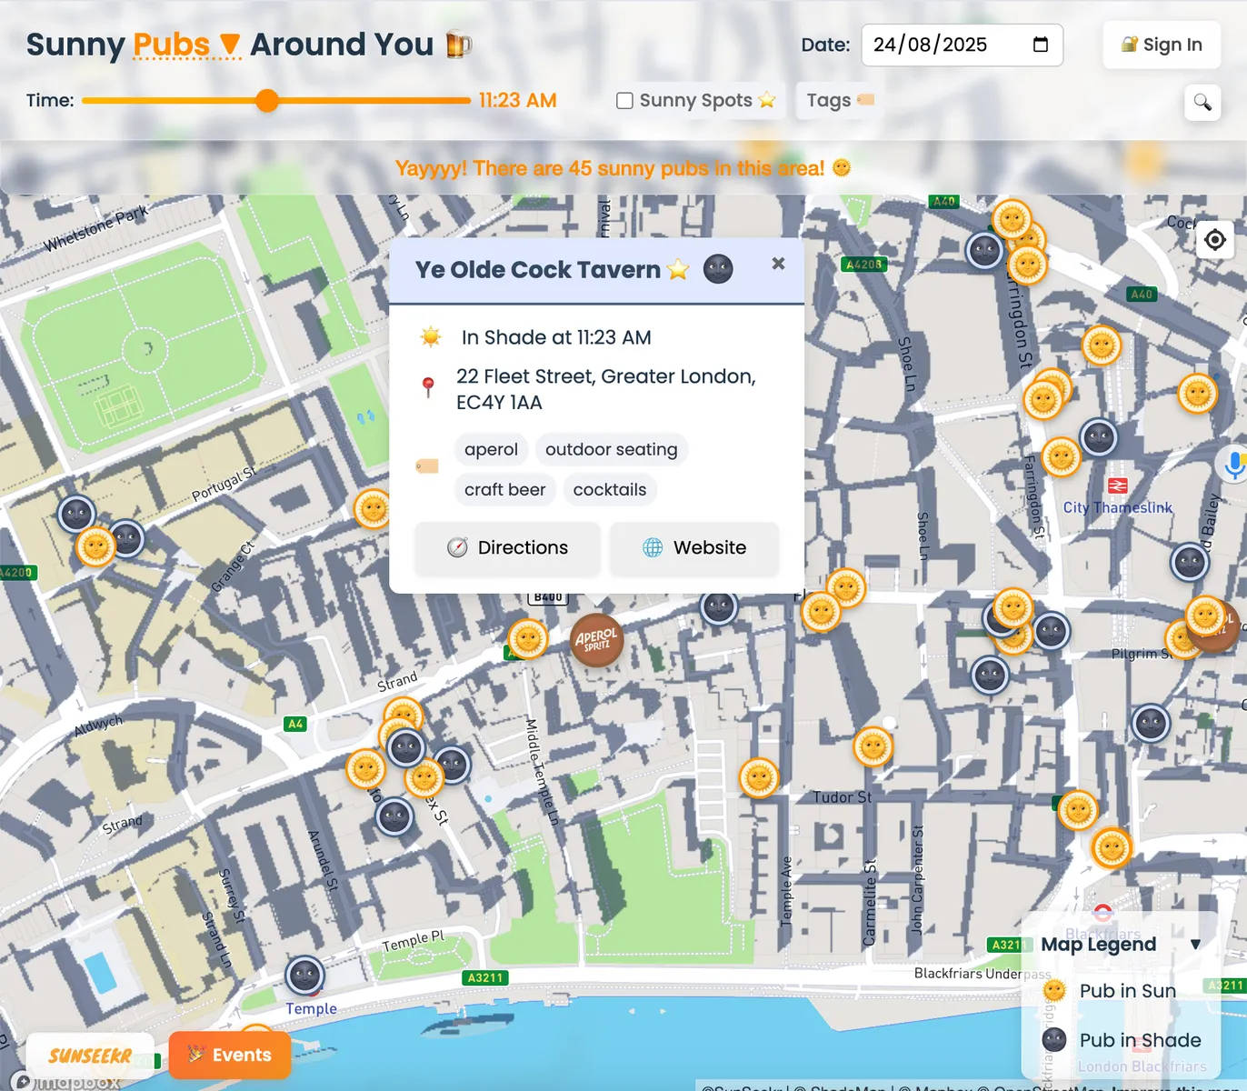Open the pub's Website link
This screenshot has height=1091, width=1247.
coord(694,548)
